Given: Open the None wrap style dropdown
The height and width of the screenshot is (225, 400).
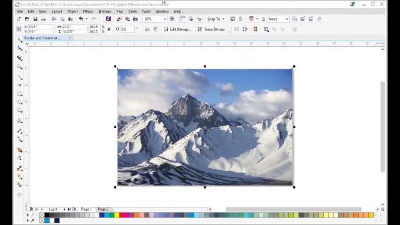Looking at the screenshot, I should pyautogui.click(x=287, y=19).
